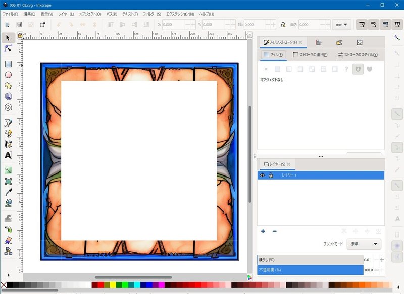Open the レイヤー menu
404x294 pixels.
(x=66, y=14)
